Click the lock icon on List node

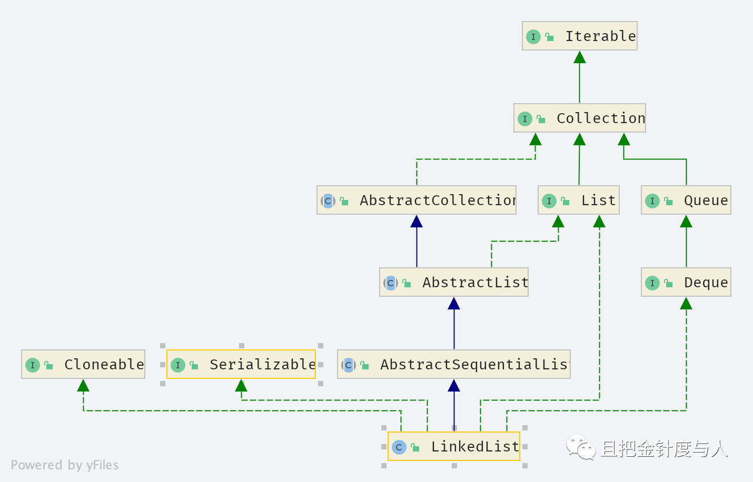pos(565,201)
